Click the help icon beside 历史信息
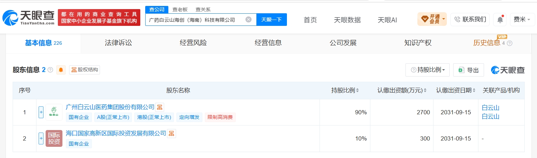The height and width of the screenshot is (158, 537). 510,43
